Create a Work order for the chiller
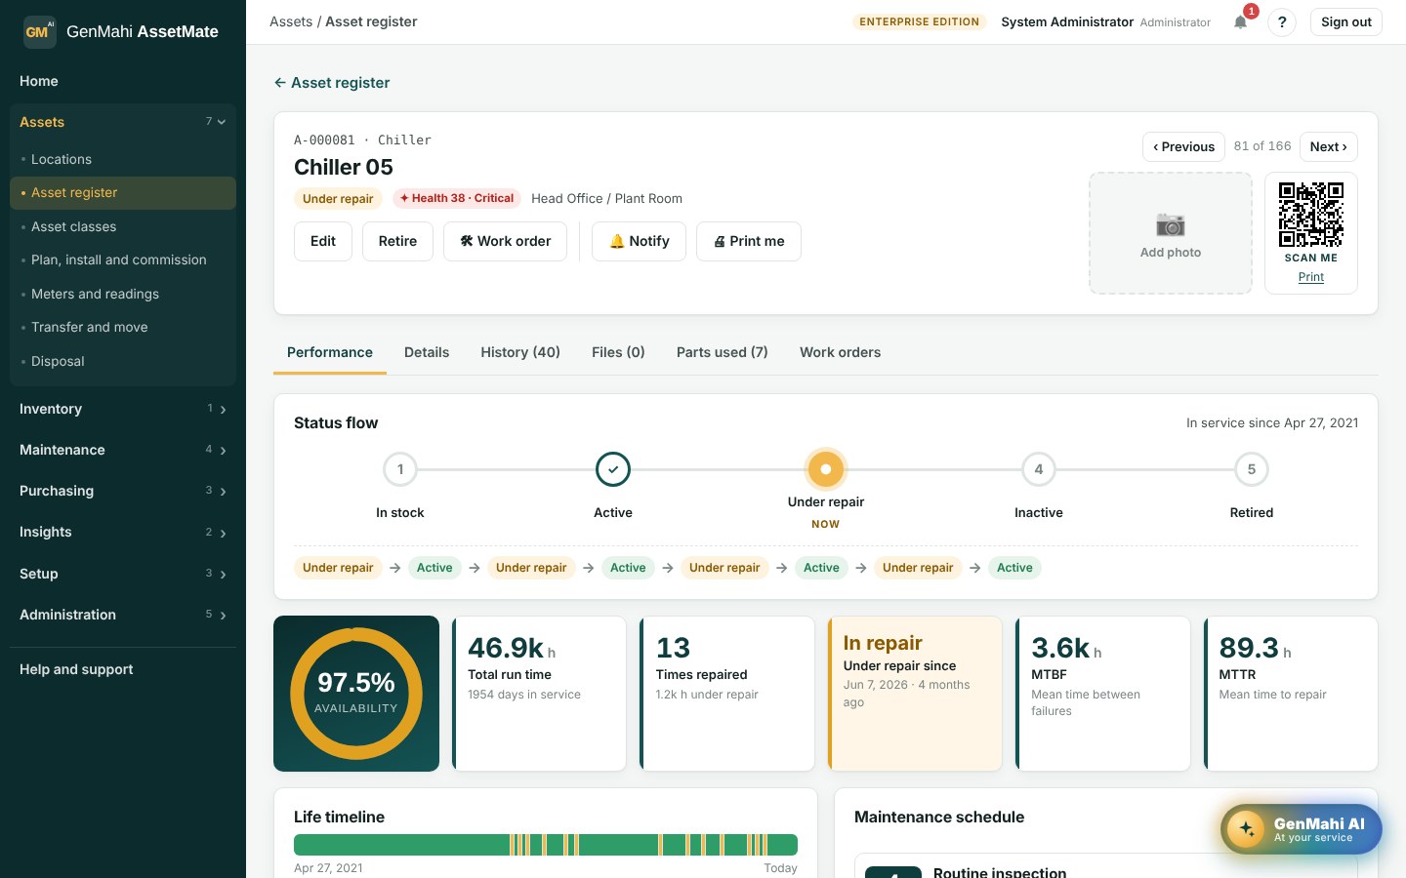Viewport: 1406px width, 878px height. [x=505, y=241]
